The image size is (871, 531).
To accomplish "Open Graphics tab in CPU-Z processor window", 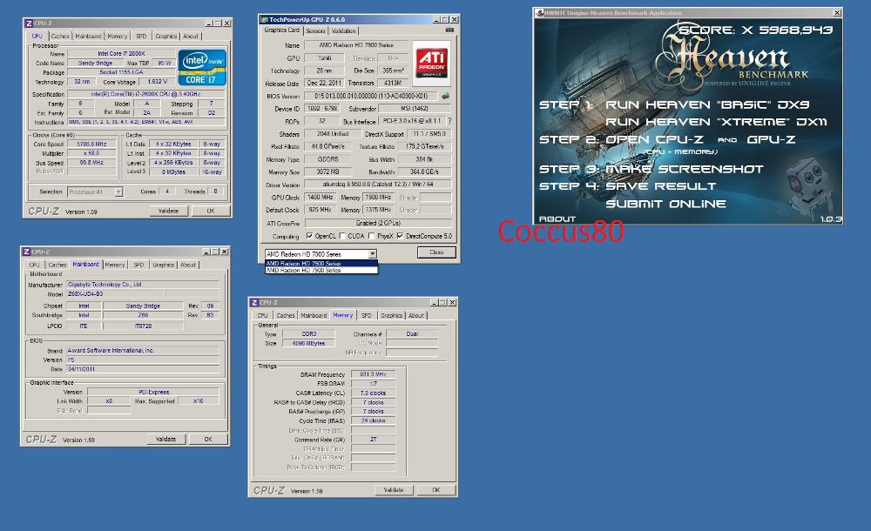I will [165, 36].
